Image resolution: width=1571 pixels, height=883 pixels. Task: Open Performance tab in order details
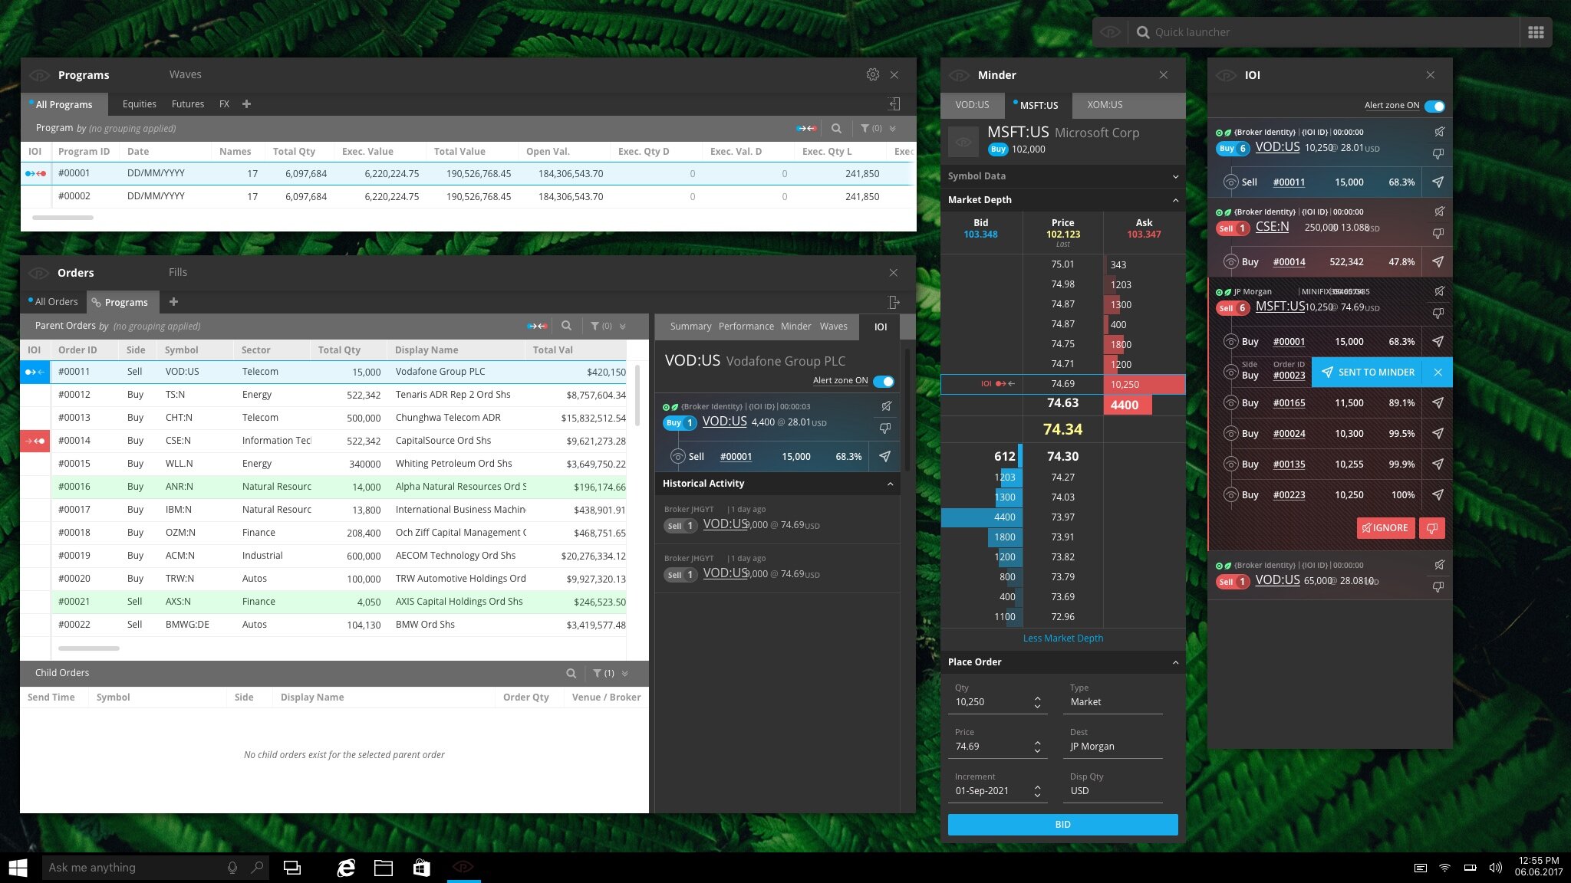coord(746,327)
